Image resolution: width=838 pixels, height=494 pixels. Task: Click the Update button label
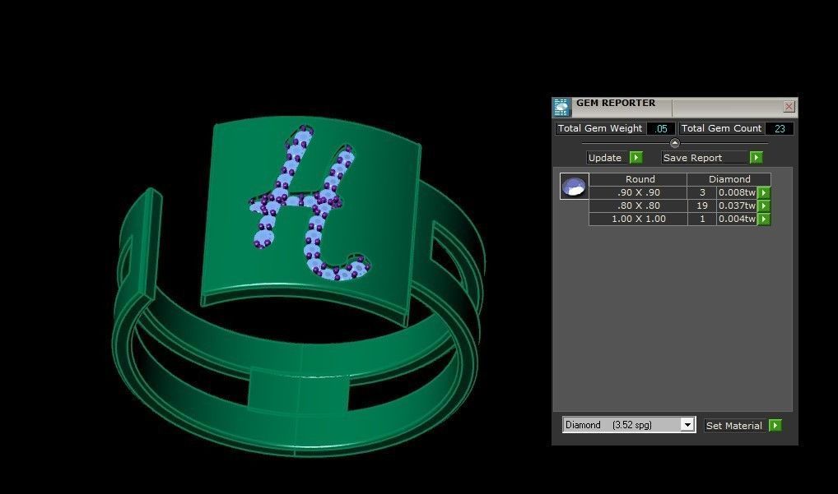tap(605, 157)
